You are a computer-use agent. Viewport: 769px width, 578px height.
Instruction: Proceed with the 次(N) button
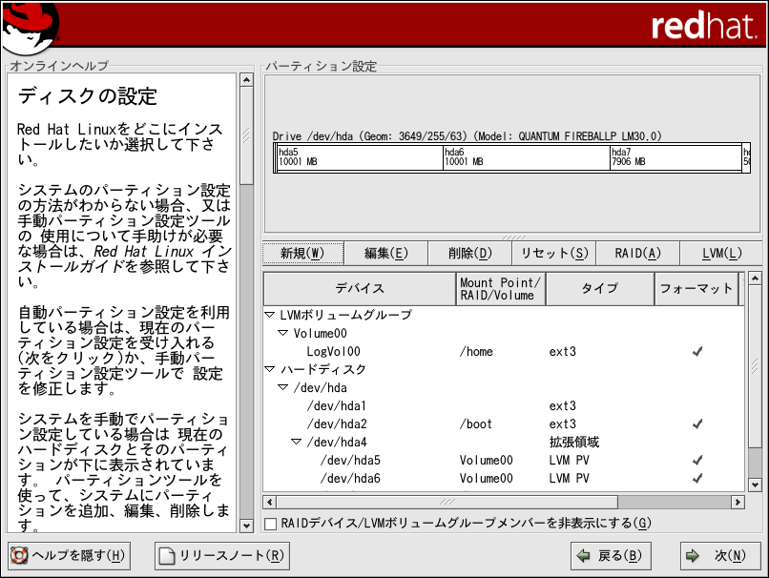pos(720,555)
